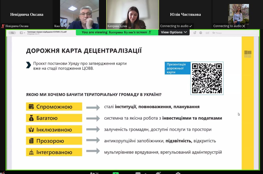
Task: Click the green share screen icon
Action: click(x=115, y=173)
